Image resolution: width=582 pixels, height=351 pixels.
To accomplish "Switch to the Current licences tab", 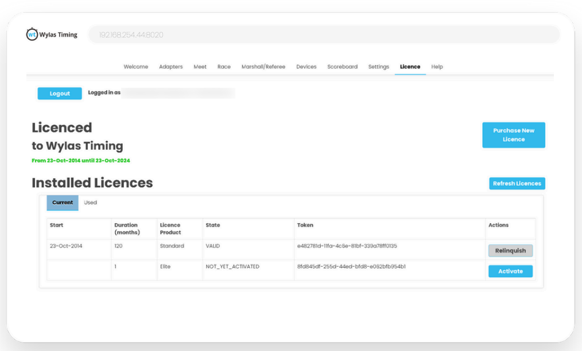I will pyautogui.click(x=62, y=202).
